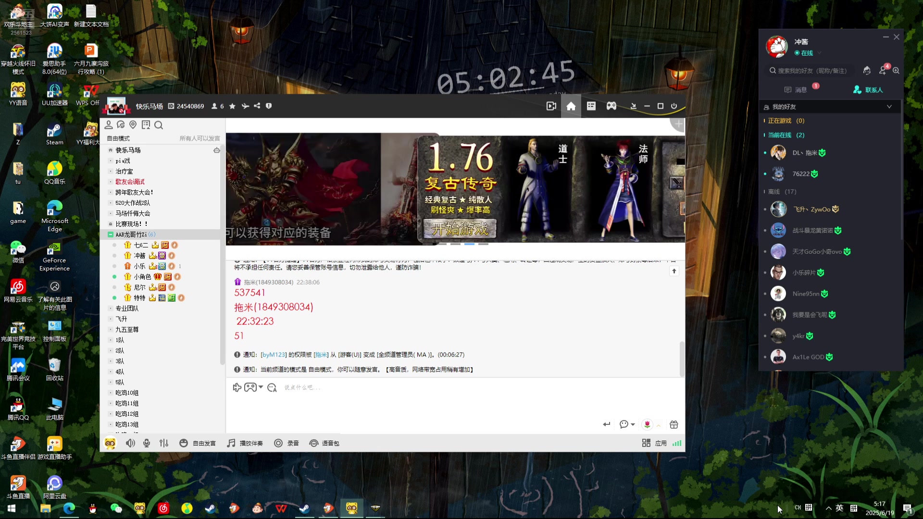Image resolution: width=923 pixels, height=519 pixels.
Task: Click 自由发言 speaking mode button
Action: tap(198, 443)
